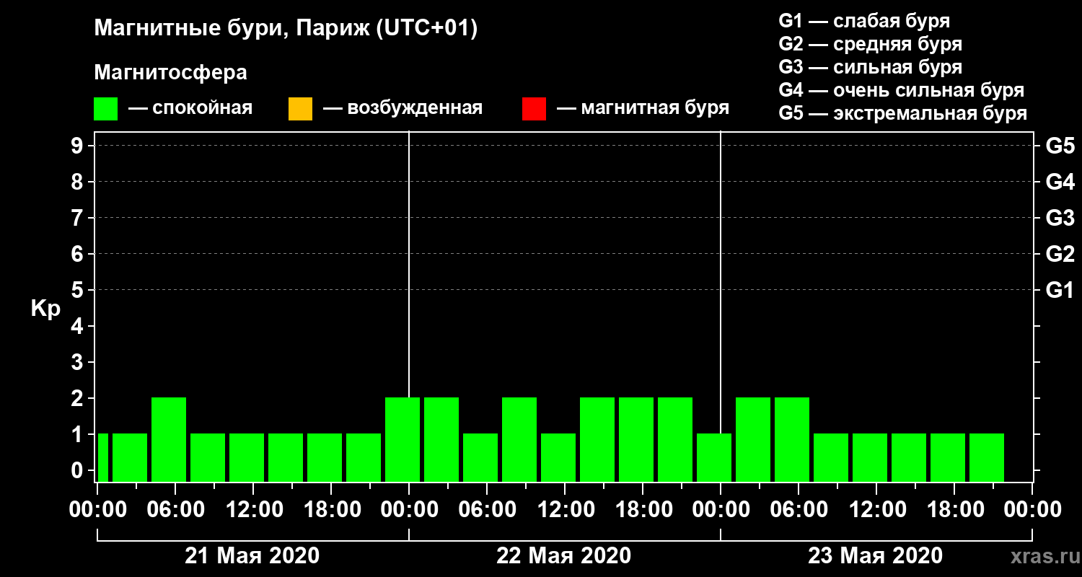
Task: Click the right axis 'G1' label
Action: 1060,290
